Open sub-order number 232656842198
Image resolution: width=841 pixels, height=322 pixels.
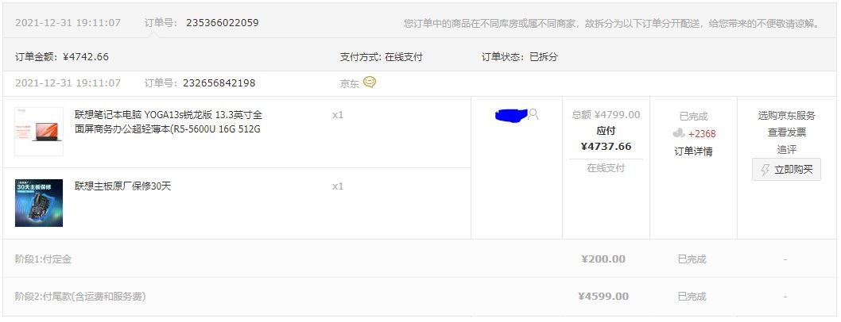point(219,83)
